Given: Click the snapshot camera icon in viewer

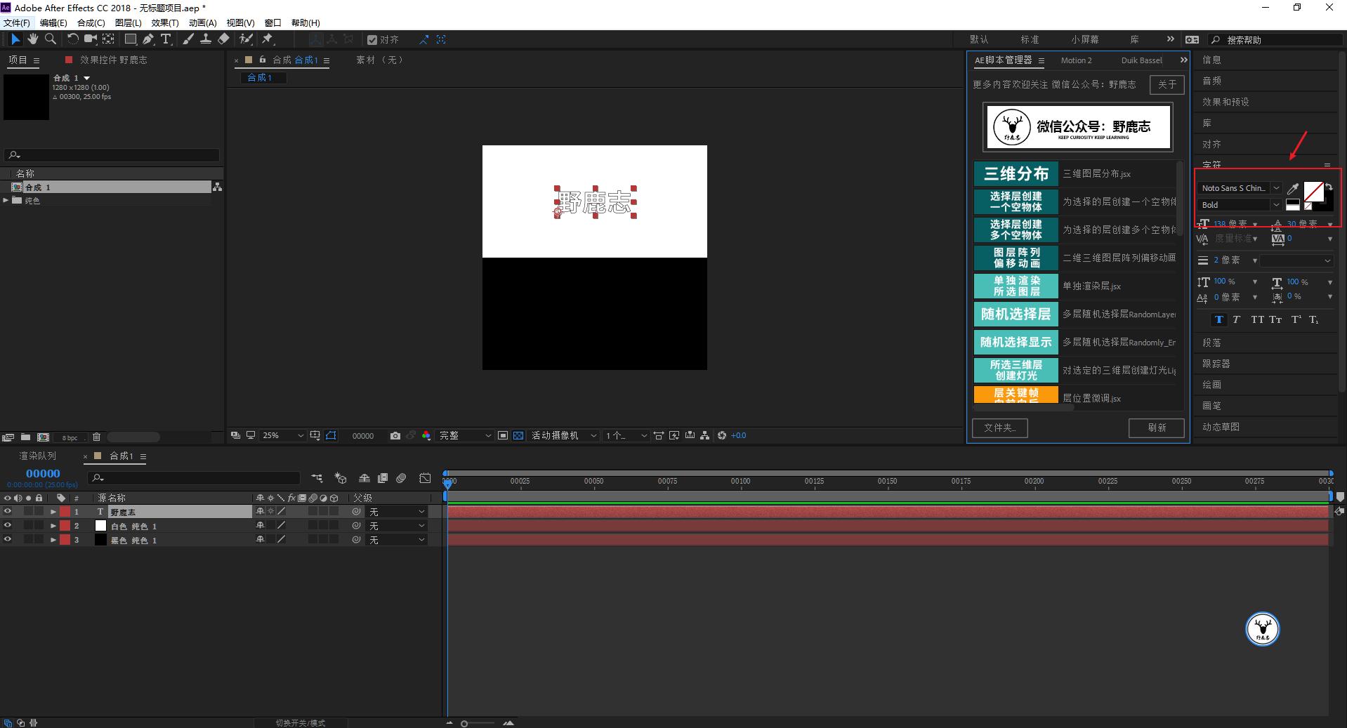Looking at the screenshot, I should (395, 436).
